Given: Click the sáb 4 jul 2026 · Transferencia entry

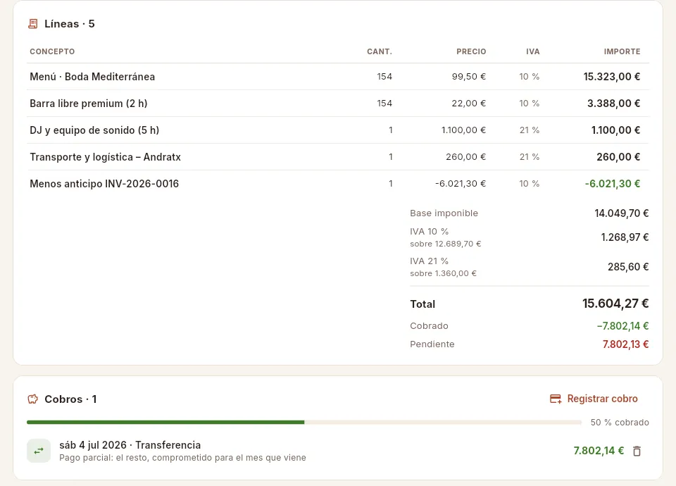Looking at the screenshot, I should [x=130, y=445].
